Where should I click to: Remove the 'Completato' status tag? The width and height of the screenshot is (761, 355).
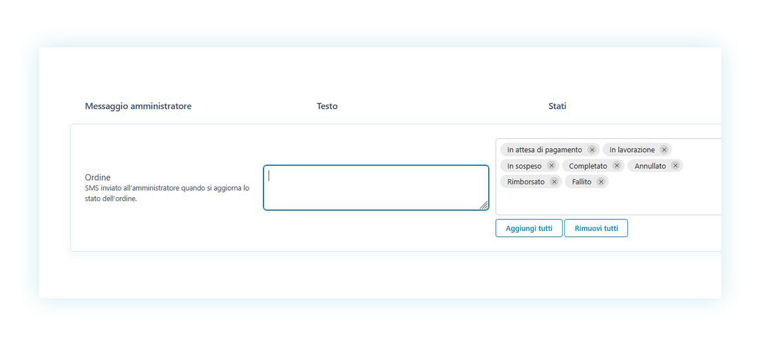pyautogui.click(x=616, y=166)
